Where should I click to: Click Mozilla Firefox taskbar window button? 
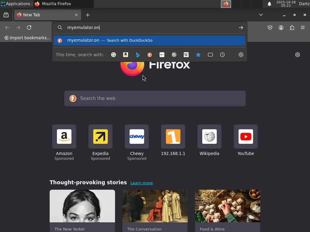[64, 4]
